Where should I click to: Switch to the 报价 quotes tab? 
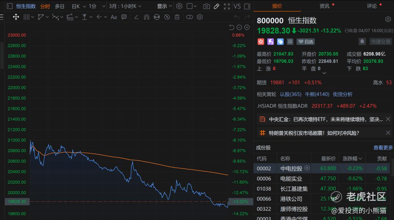tap(277, 6)
